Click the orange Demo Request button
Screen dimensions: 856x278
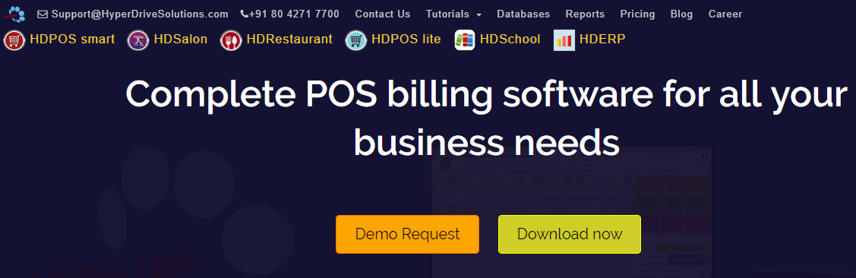tap(407, 234)
